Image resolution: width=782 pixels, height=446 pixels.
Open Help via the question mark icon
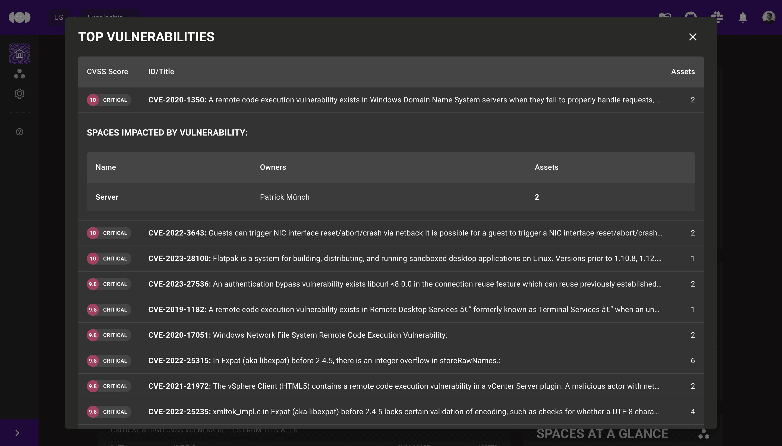pos(19,132)
